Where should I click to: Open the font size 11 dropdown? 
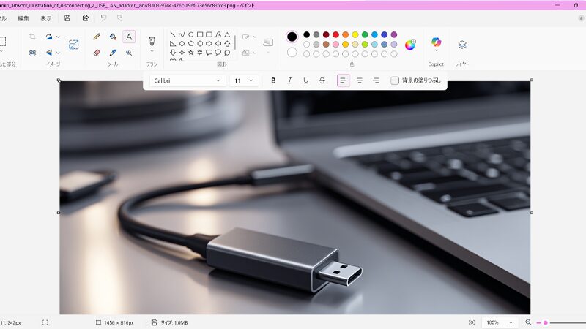[245, 80]
